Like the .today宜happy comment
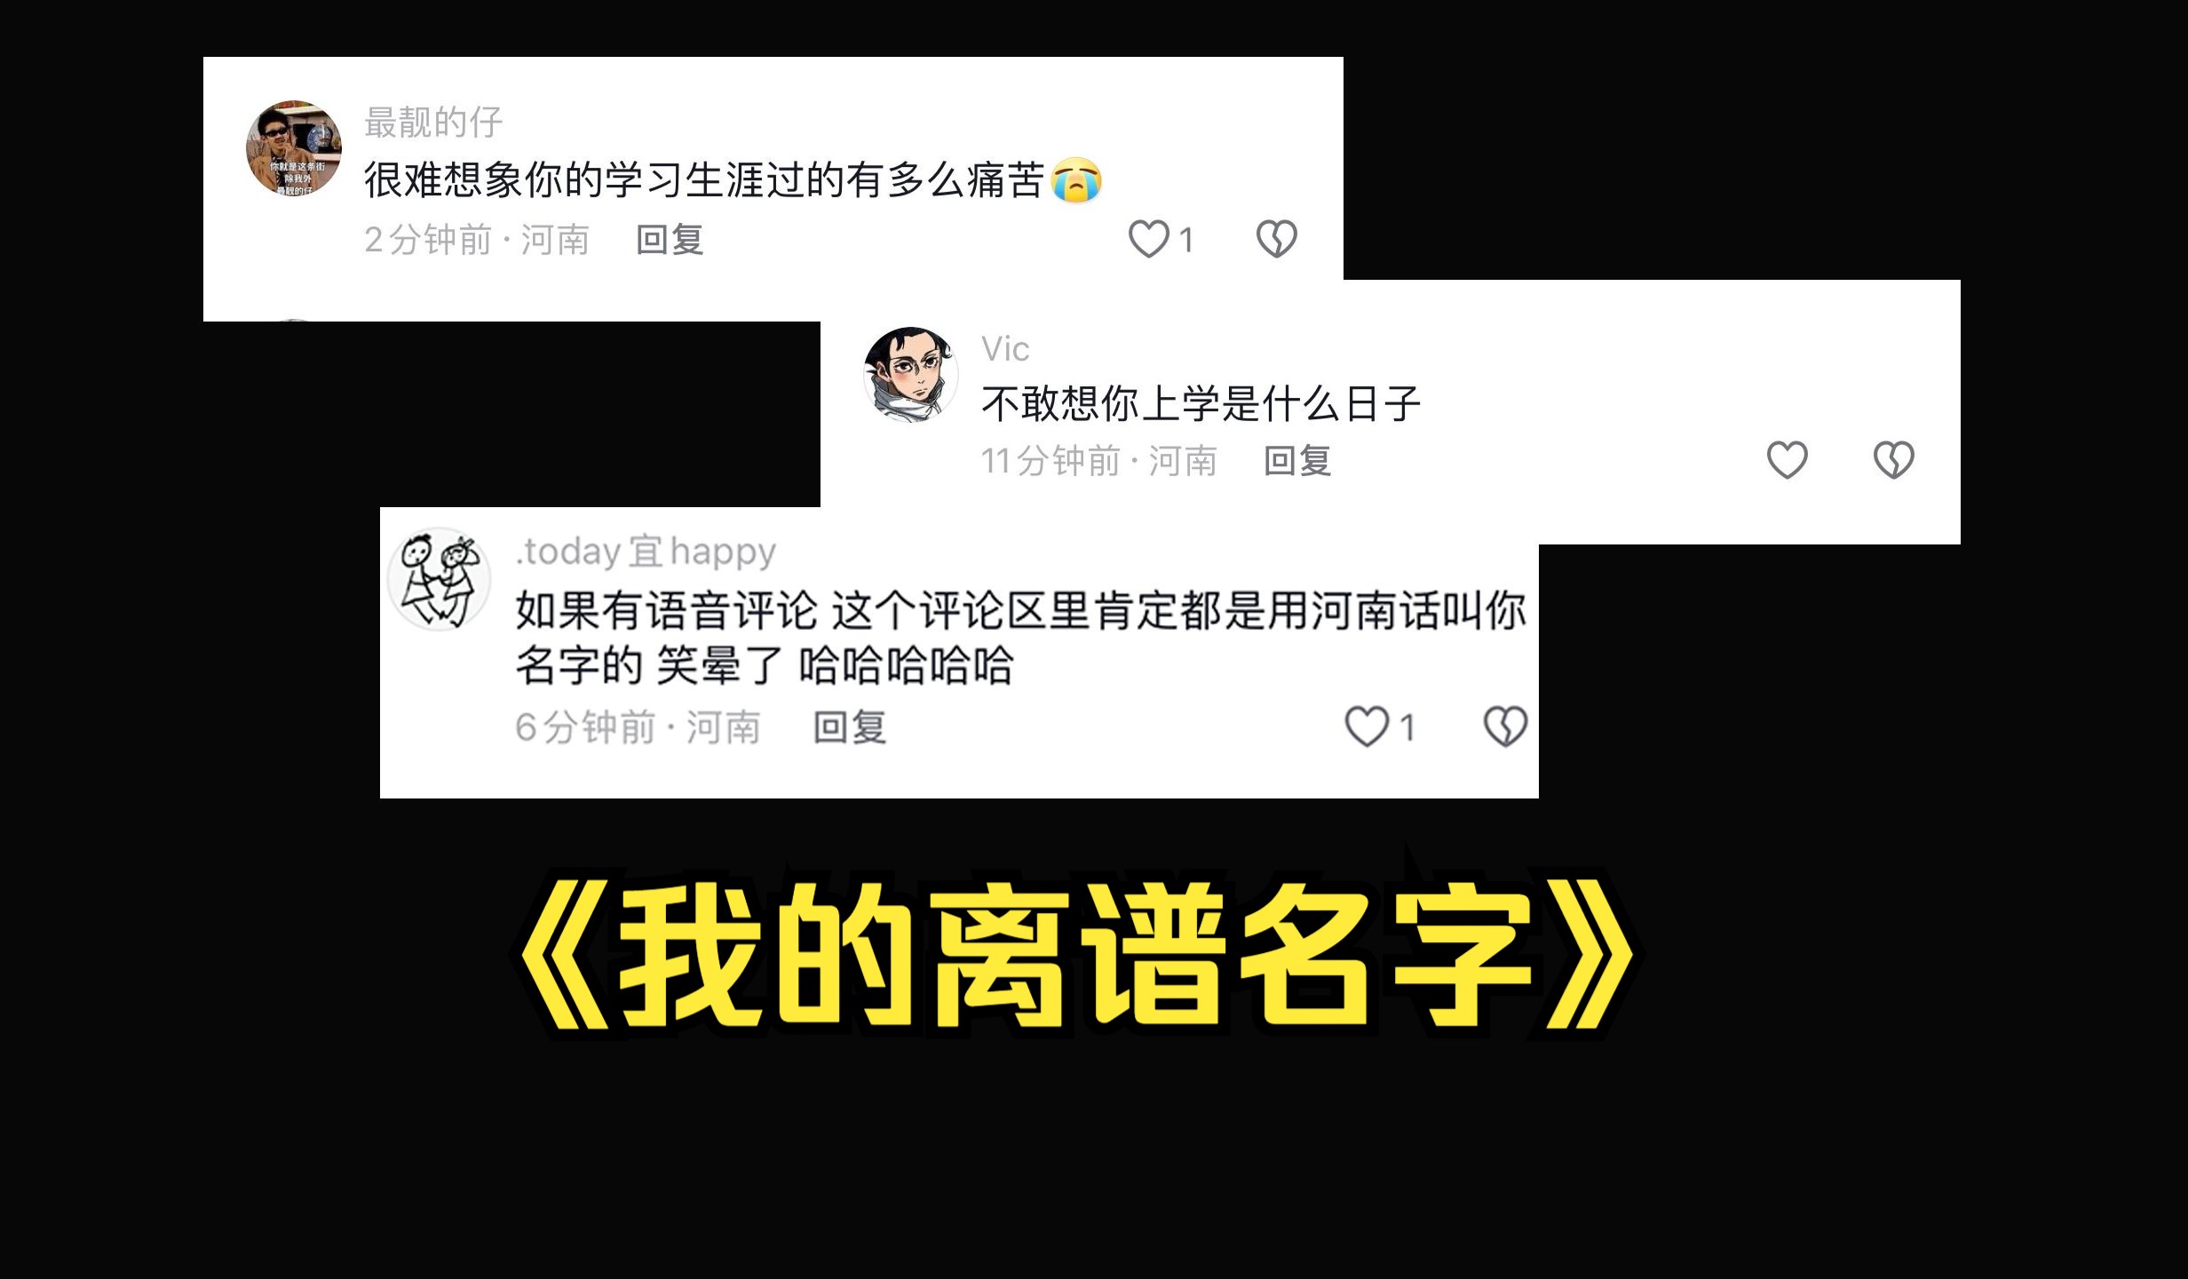Viewport: 2188px width, 1279px height. click(1367, 727)
